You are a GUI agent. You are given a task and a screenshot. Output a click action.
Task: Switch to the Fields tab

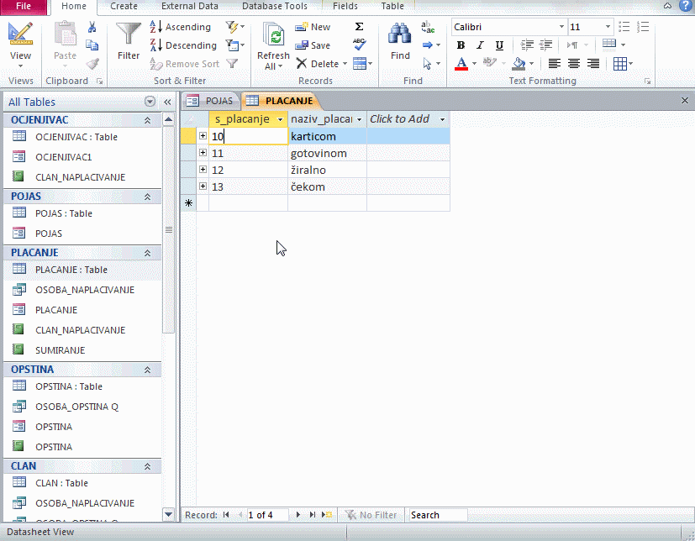pyautogui.click(x=345, y=6)
